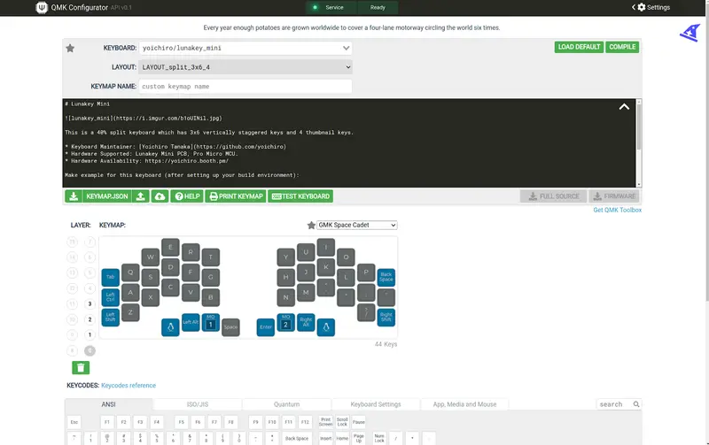Click the LOAD DEFAULT button
This screenshot has width=709, height=445.
click(579, 47)
